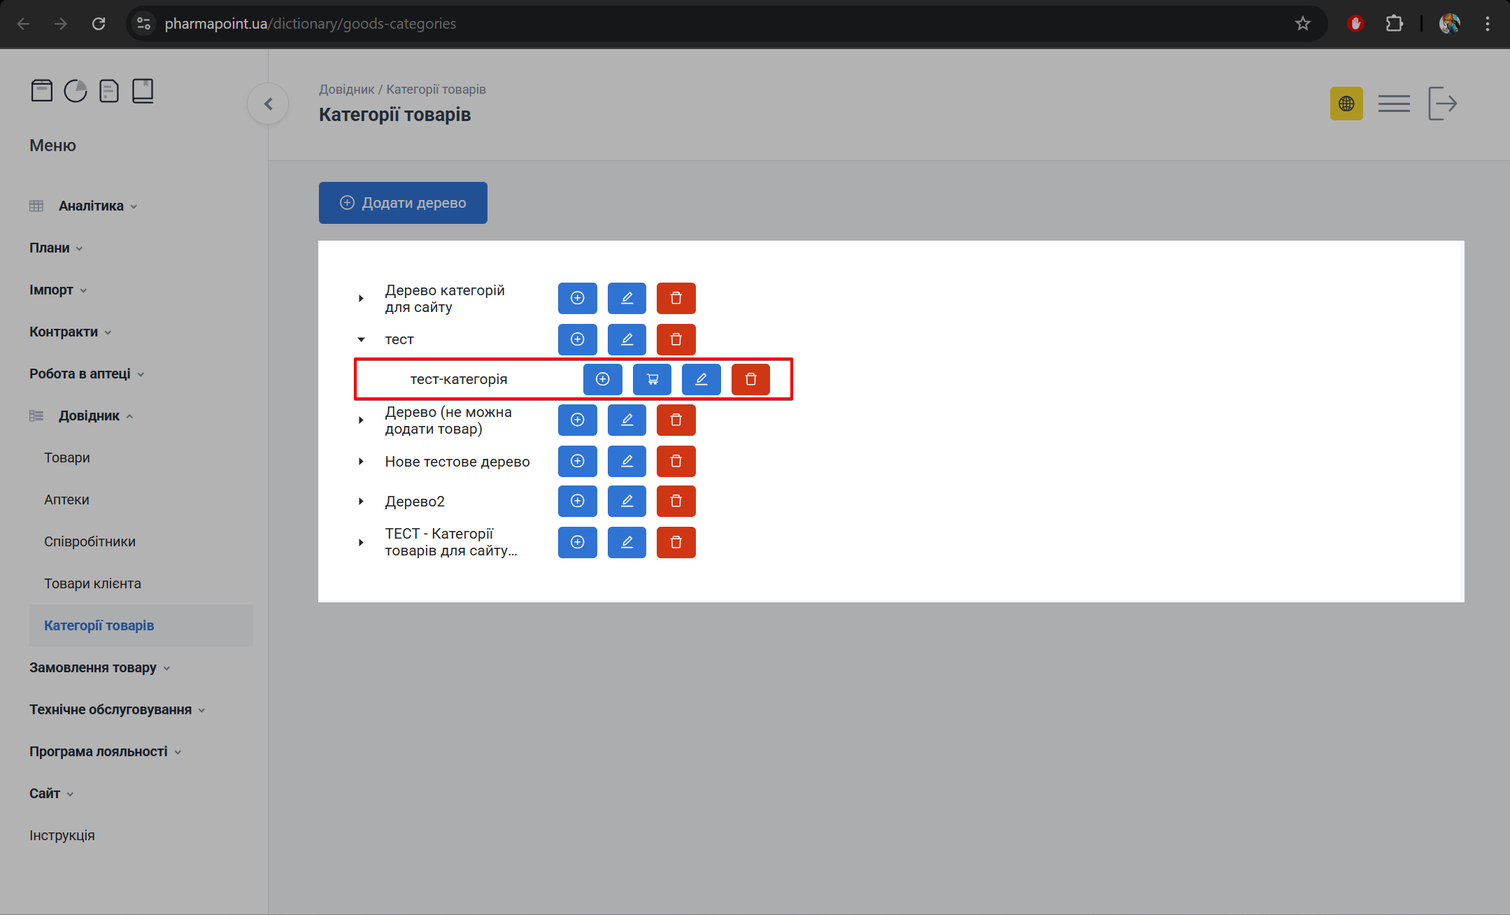Collapse the sidebar with arrow button
Image resolution: width=1510 pixels, height=915 pixels.
268,104
